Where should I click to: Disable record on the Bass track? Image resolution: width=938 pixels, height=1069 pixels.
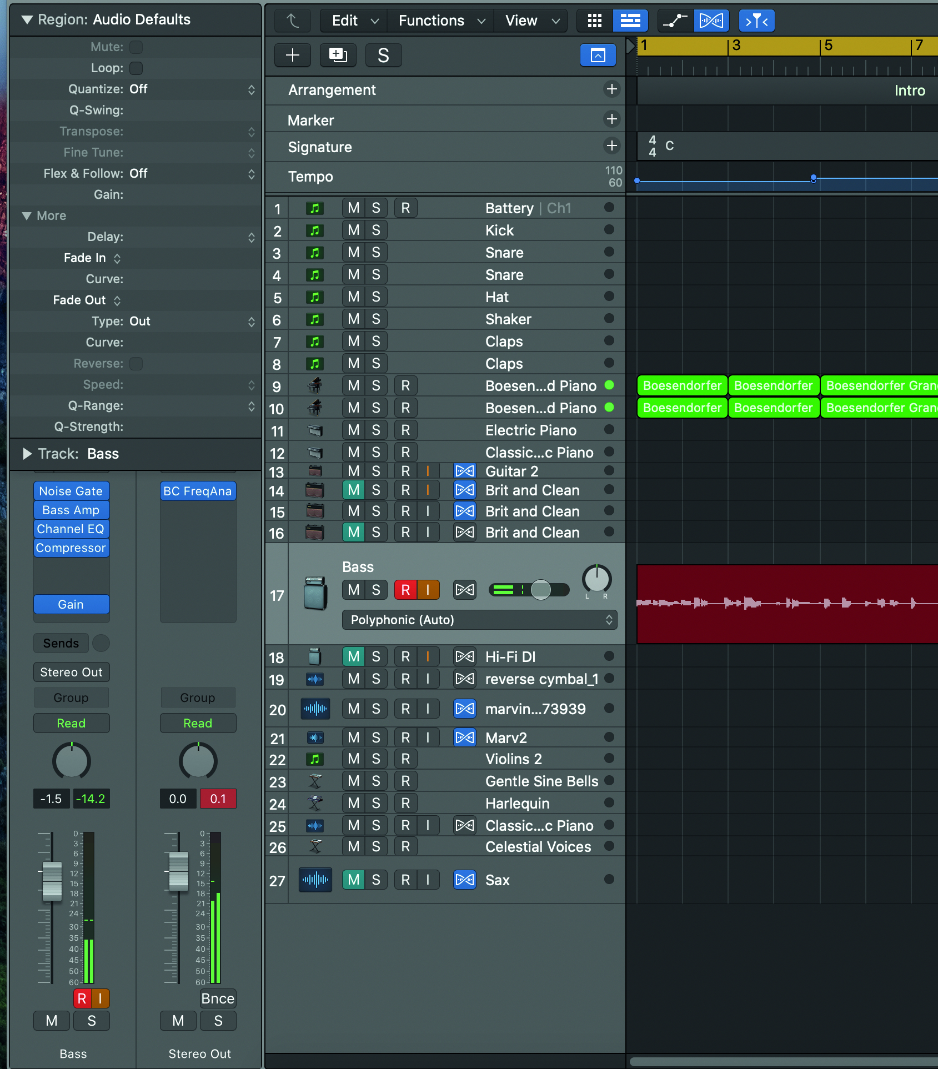coord(405,590)
